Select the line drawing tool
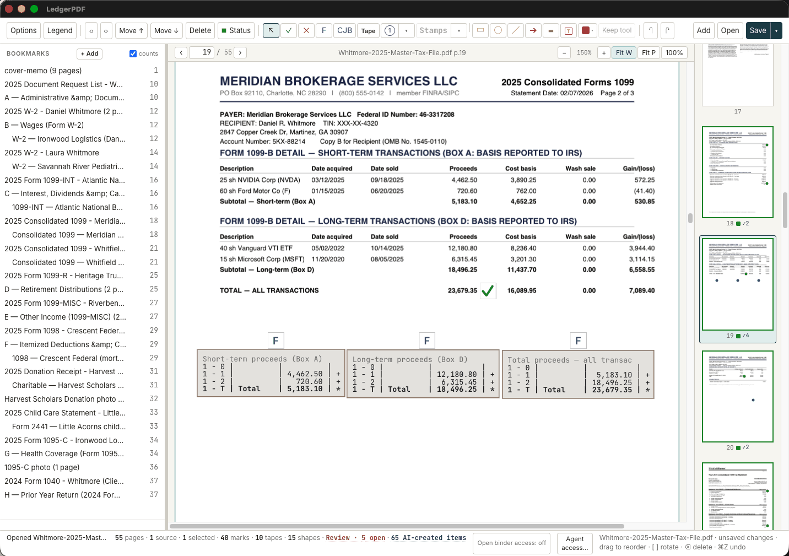 [x=516, y=30]
